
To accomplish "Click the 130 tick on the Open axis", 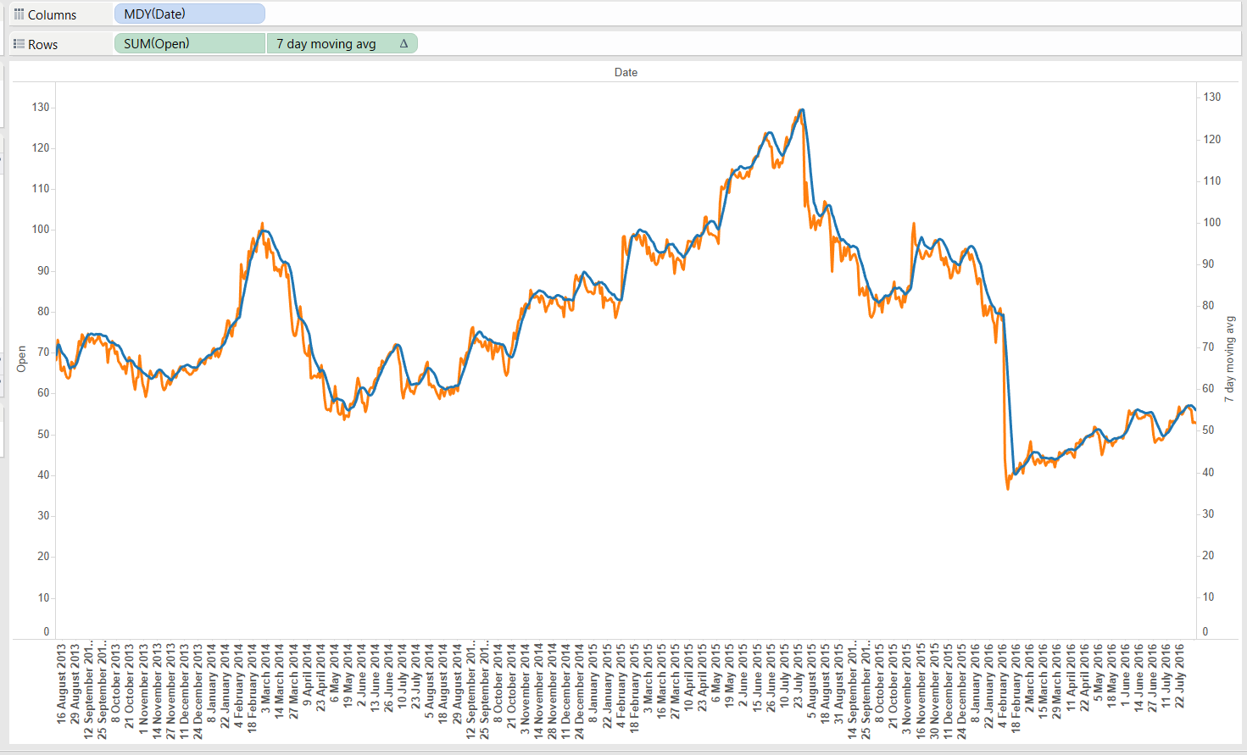I will (x=41, y=107).
